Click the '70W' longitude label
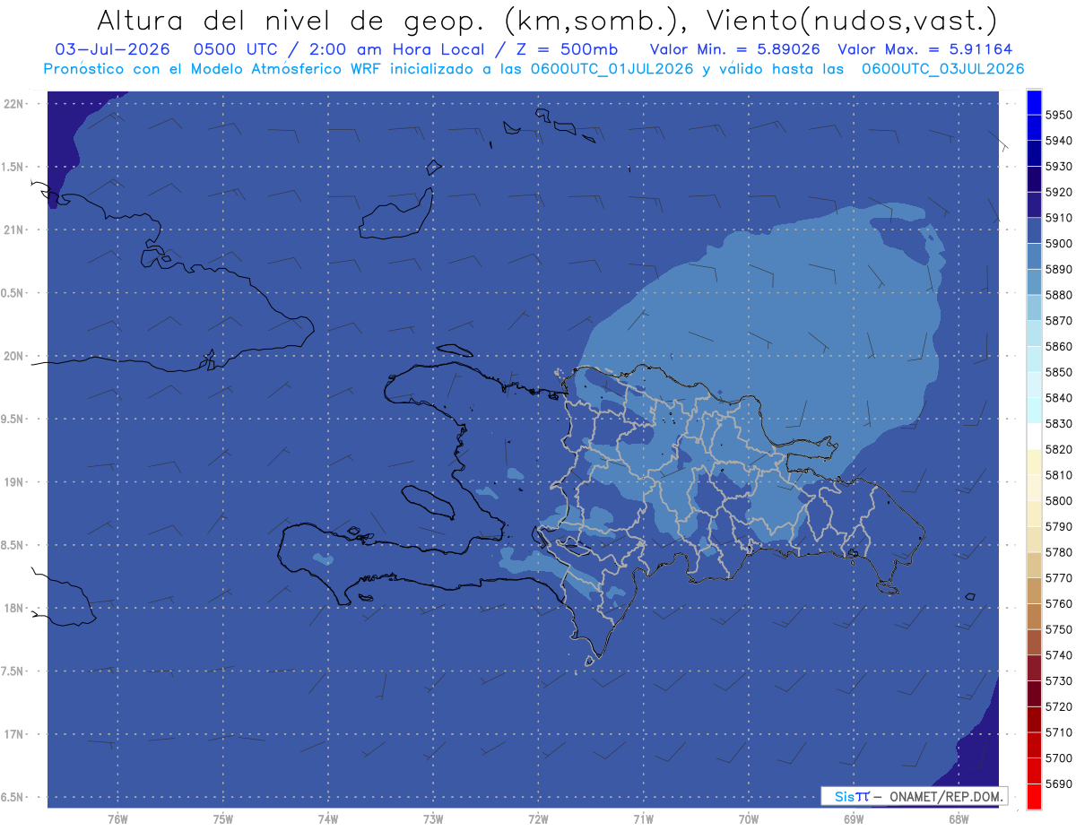 coord(749,818)
